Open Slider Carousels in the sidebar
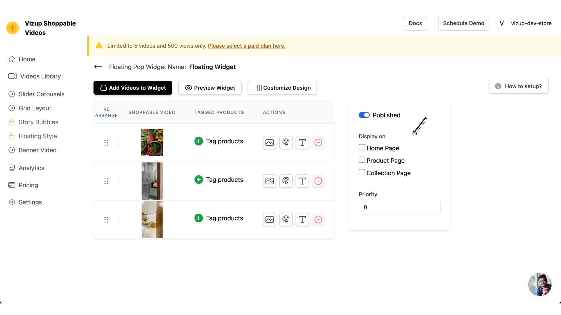 (41, 94)
